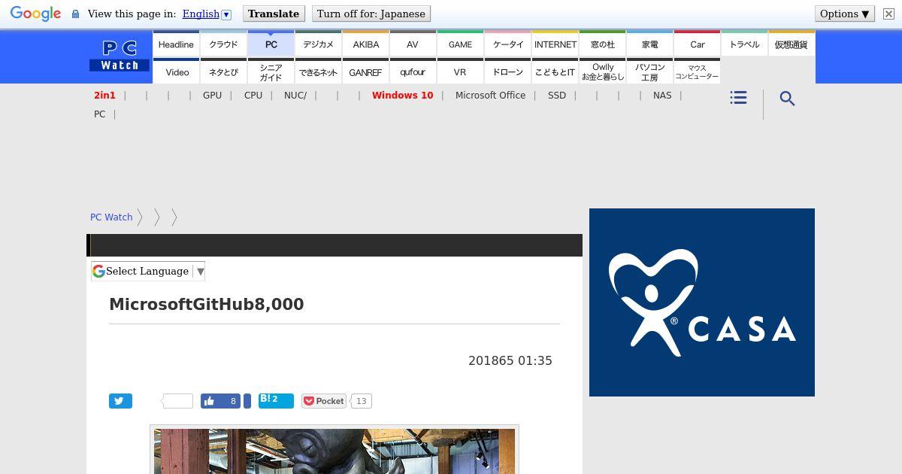Click the article date 201865 01:35

(510, 360)
